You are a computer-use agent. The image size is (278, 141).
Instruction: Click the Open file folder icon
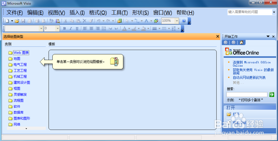coord(17,21)
